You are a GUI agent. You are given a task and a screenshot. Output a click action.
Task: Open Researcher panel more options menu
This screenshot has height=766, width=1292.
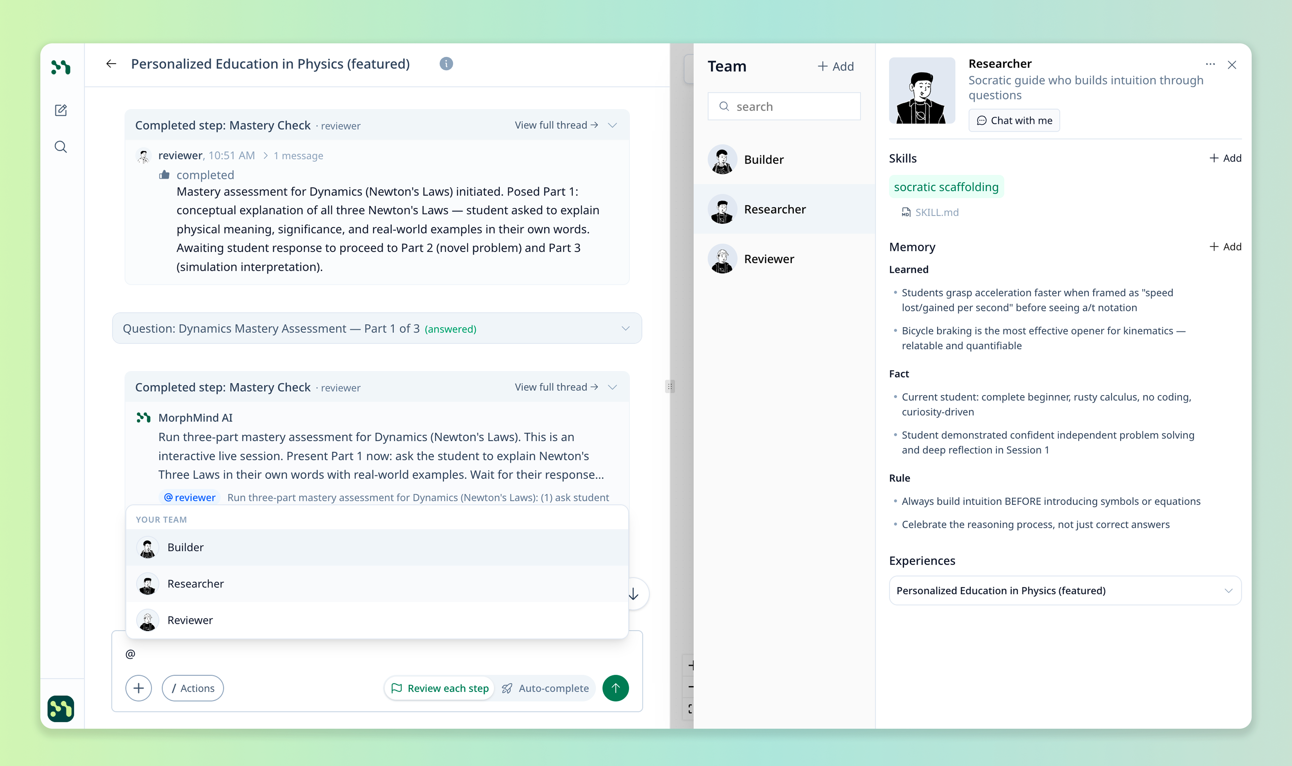1210,65
